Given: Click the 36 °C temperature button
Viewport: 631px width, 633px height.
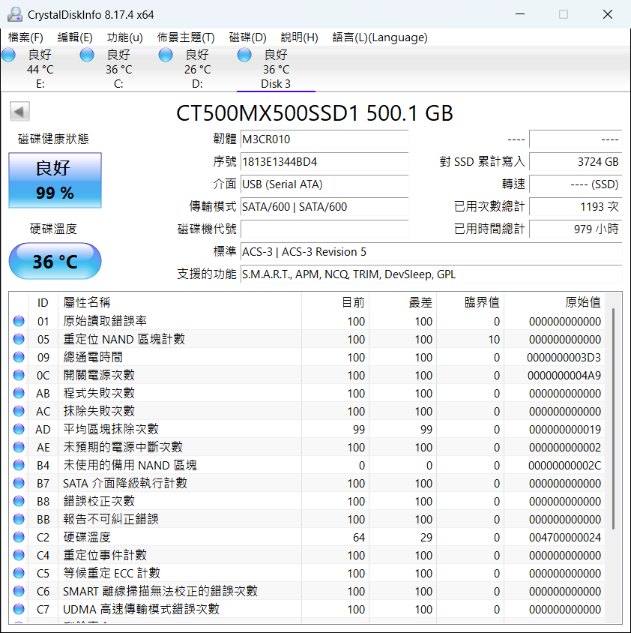Looking at the screenshot, I should (x=55, y=261).
